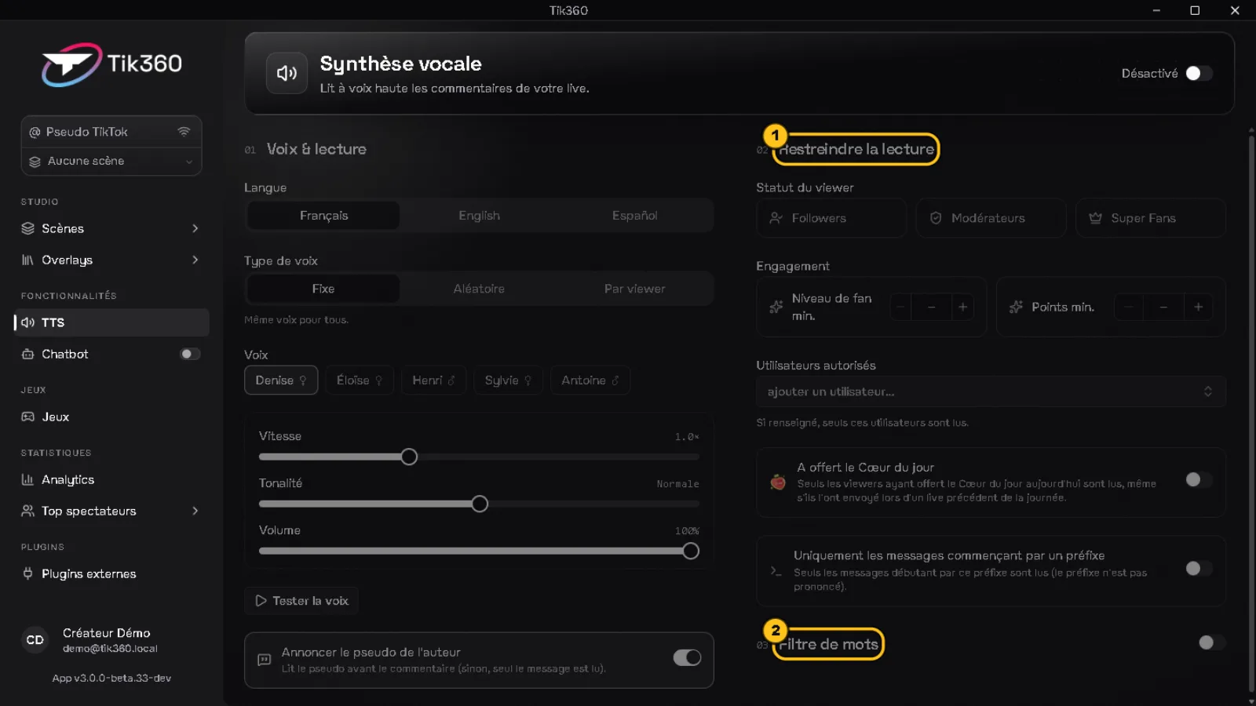Click the CD user avatar

35,640
